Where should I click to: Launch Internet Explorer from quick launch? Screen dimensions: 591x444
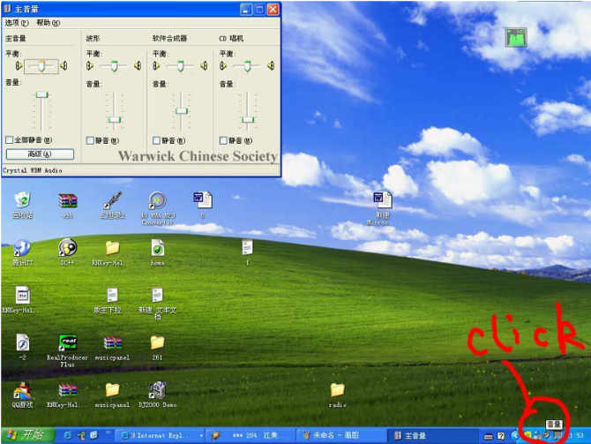pos(68,435)
